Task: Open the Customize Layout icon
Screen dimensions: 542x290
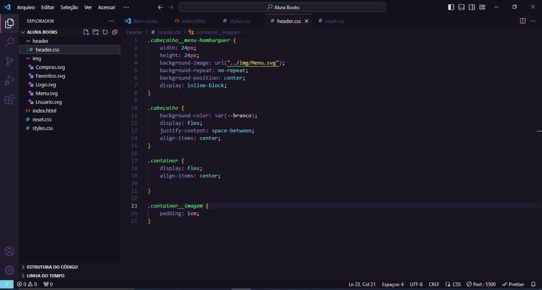Action: [482, 7]
